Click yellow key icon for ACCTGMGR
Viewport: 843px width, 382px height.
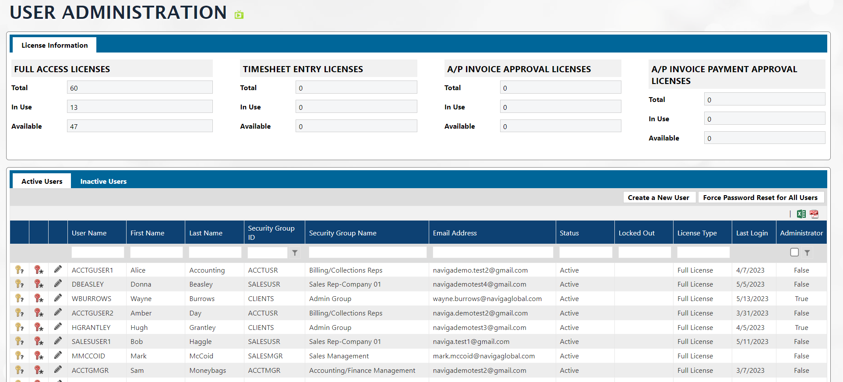pos(19,370)
